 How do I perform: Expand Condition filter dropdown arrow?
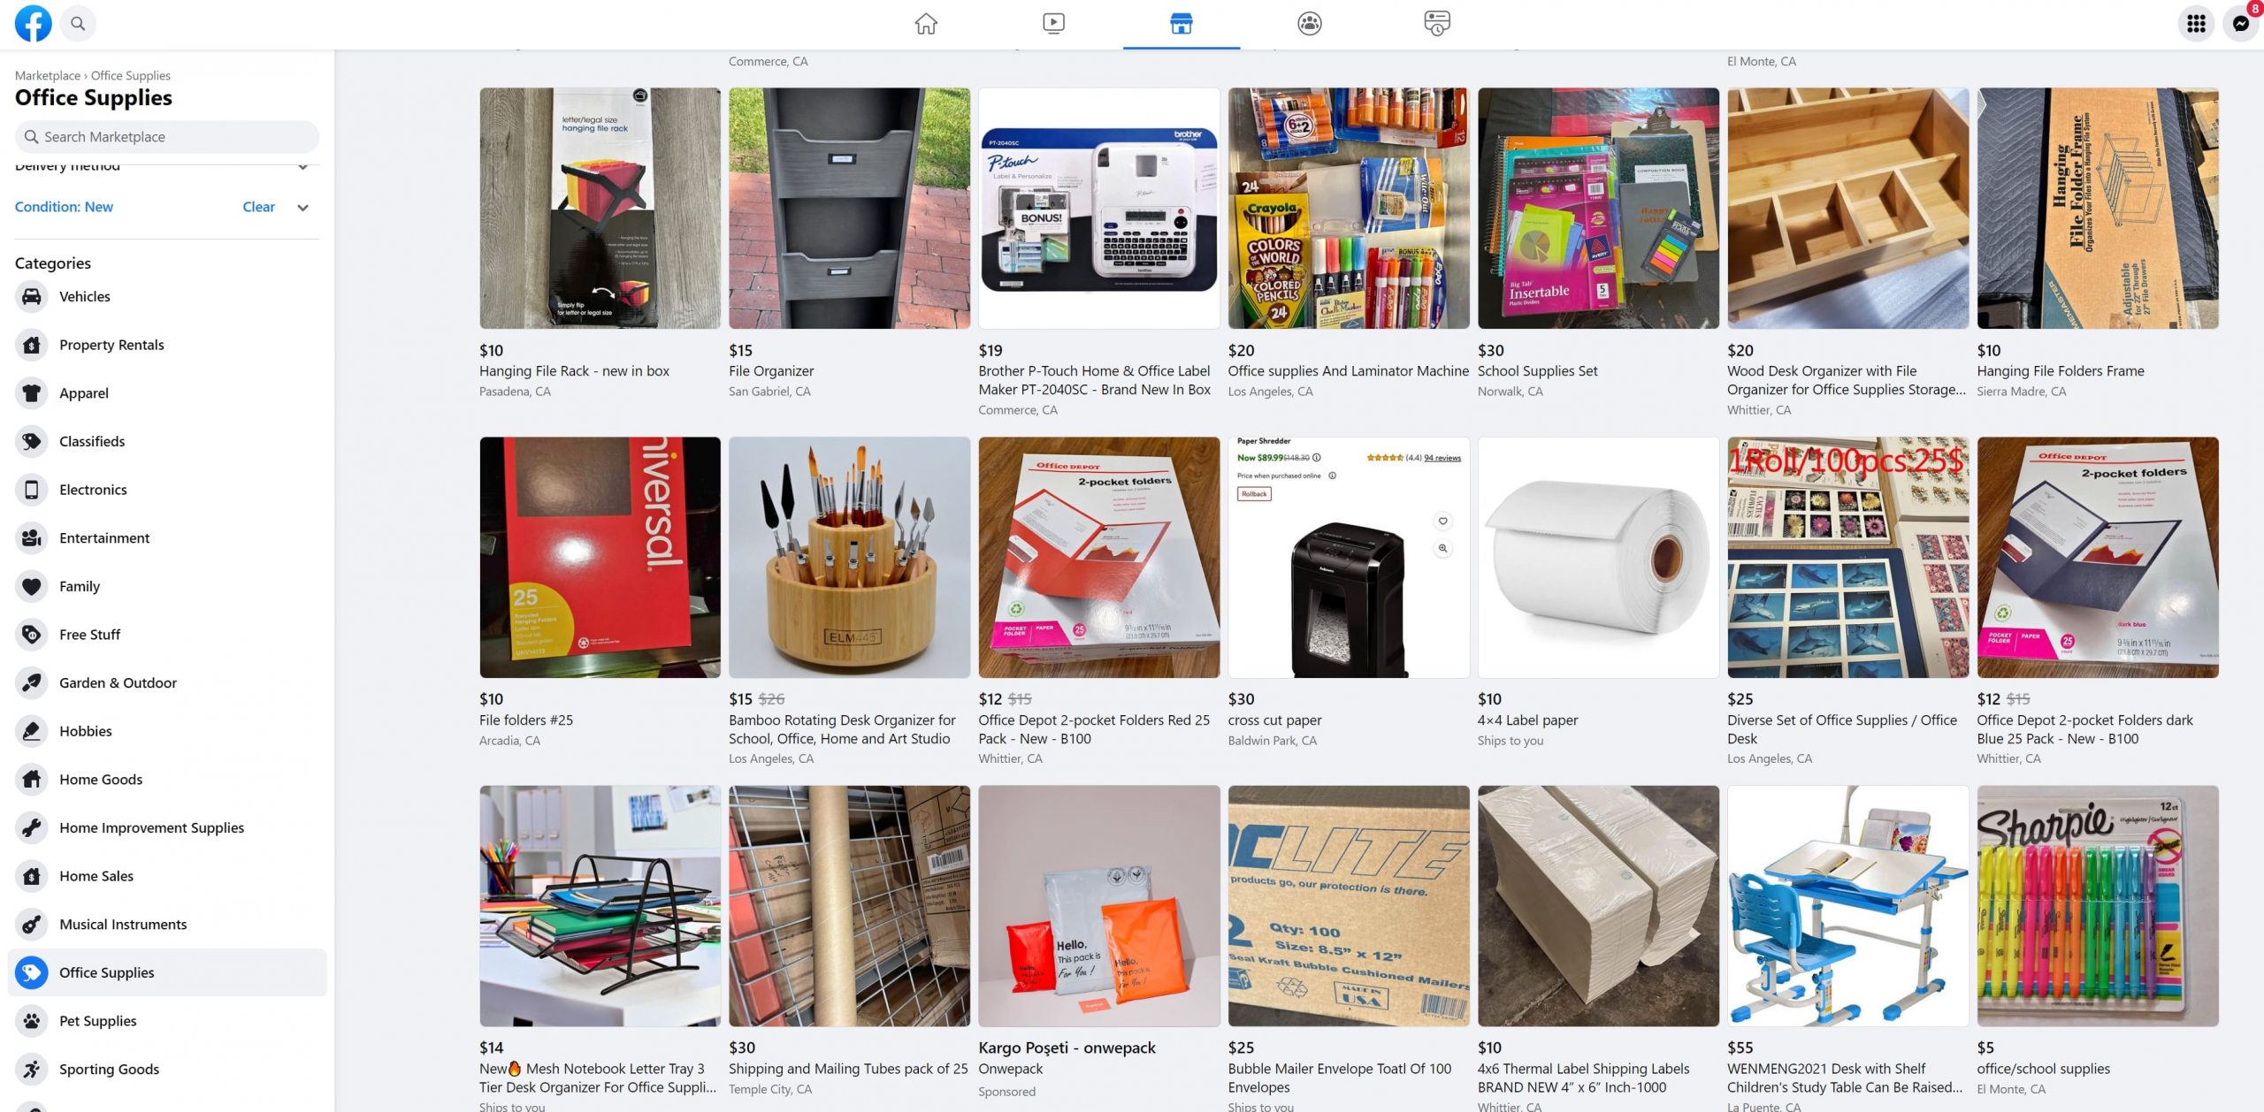point(303,206)
